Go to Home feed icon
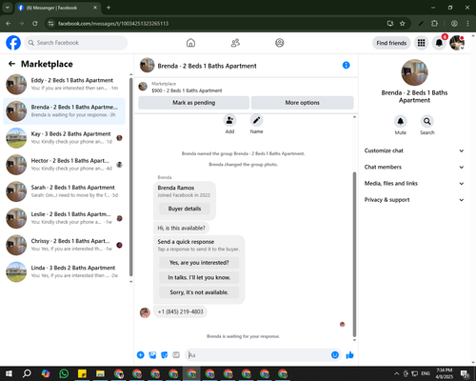 190,43
